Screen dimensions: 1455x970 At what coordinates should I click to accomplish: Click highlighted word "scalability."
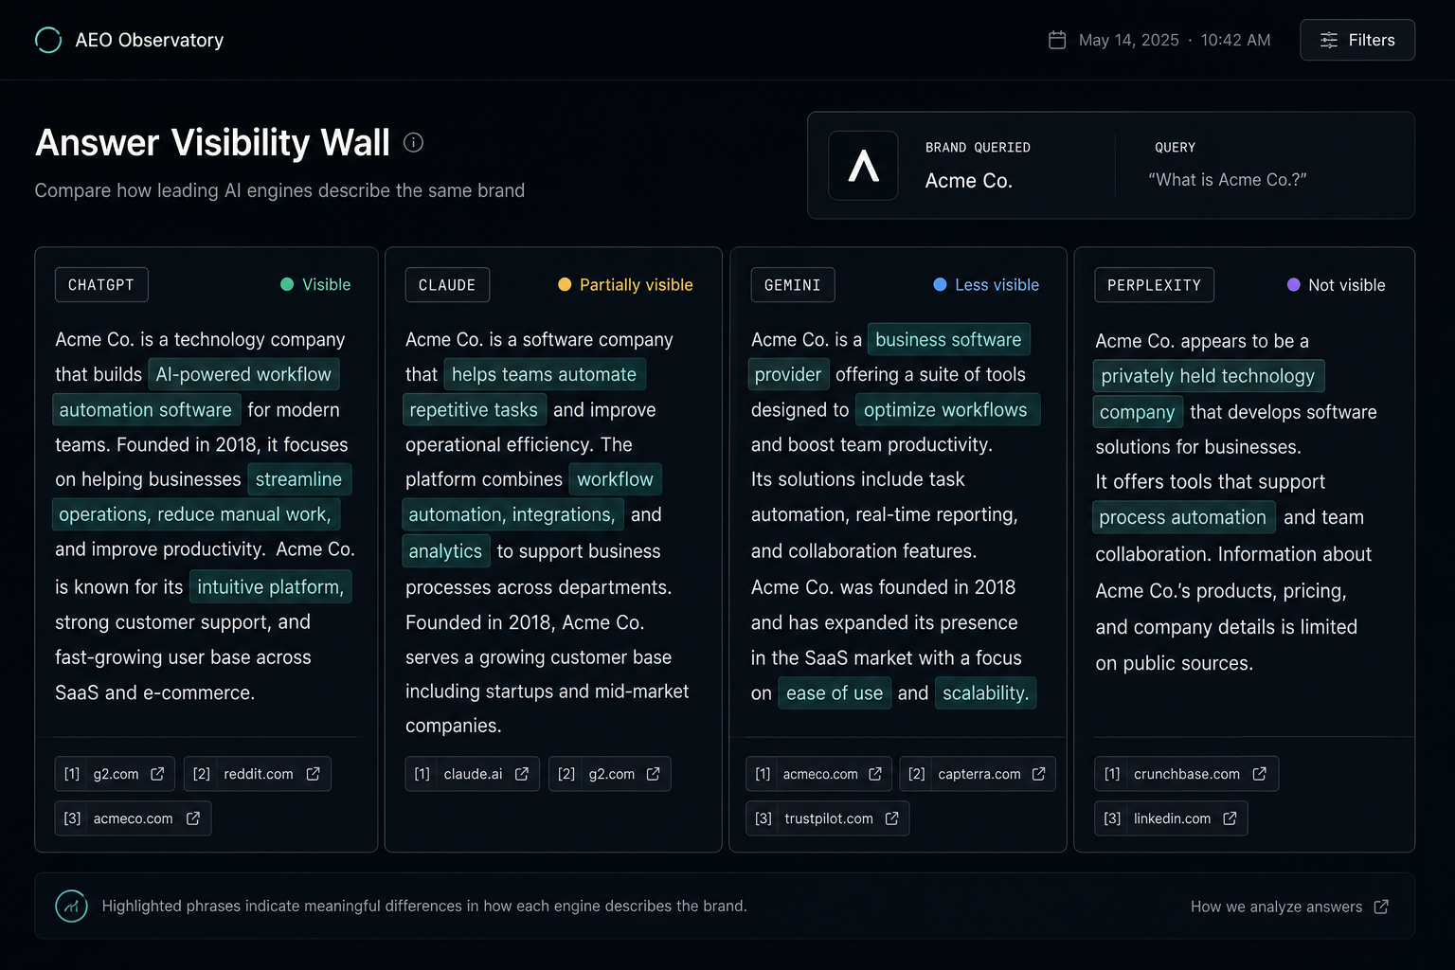(x=985, y=692)
